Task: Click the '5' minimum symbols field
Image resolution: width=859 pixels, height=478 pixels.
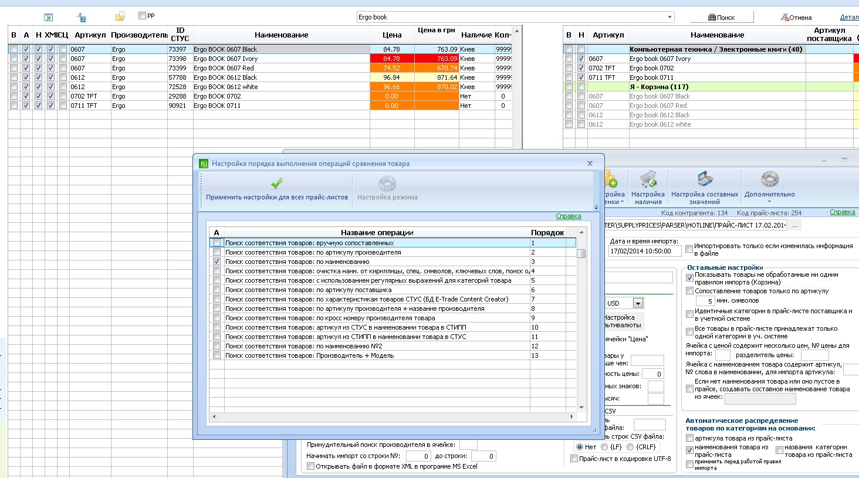Action: 705,301
